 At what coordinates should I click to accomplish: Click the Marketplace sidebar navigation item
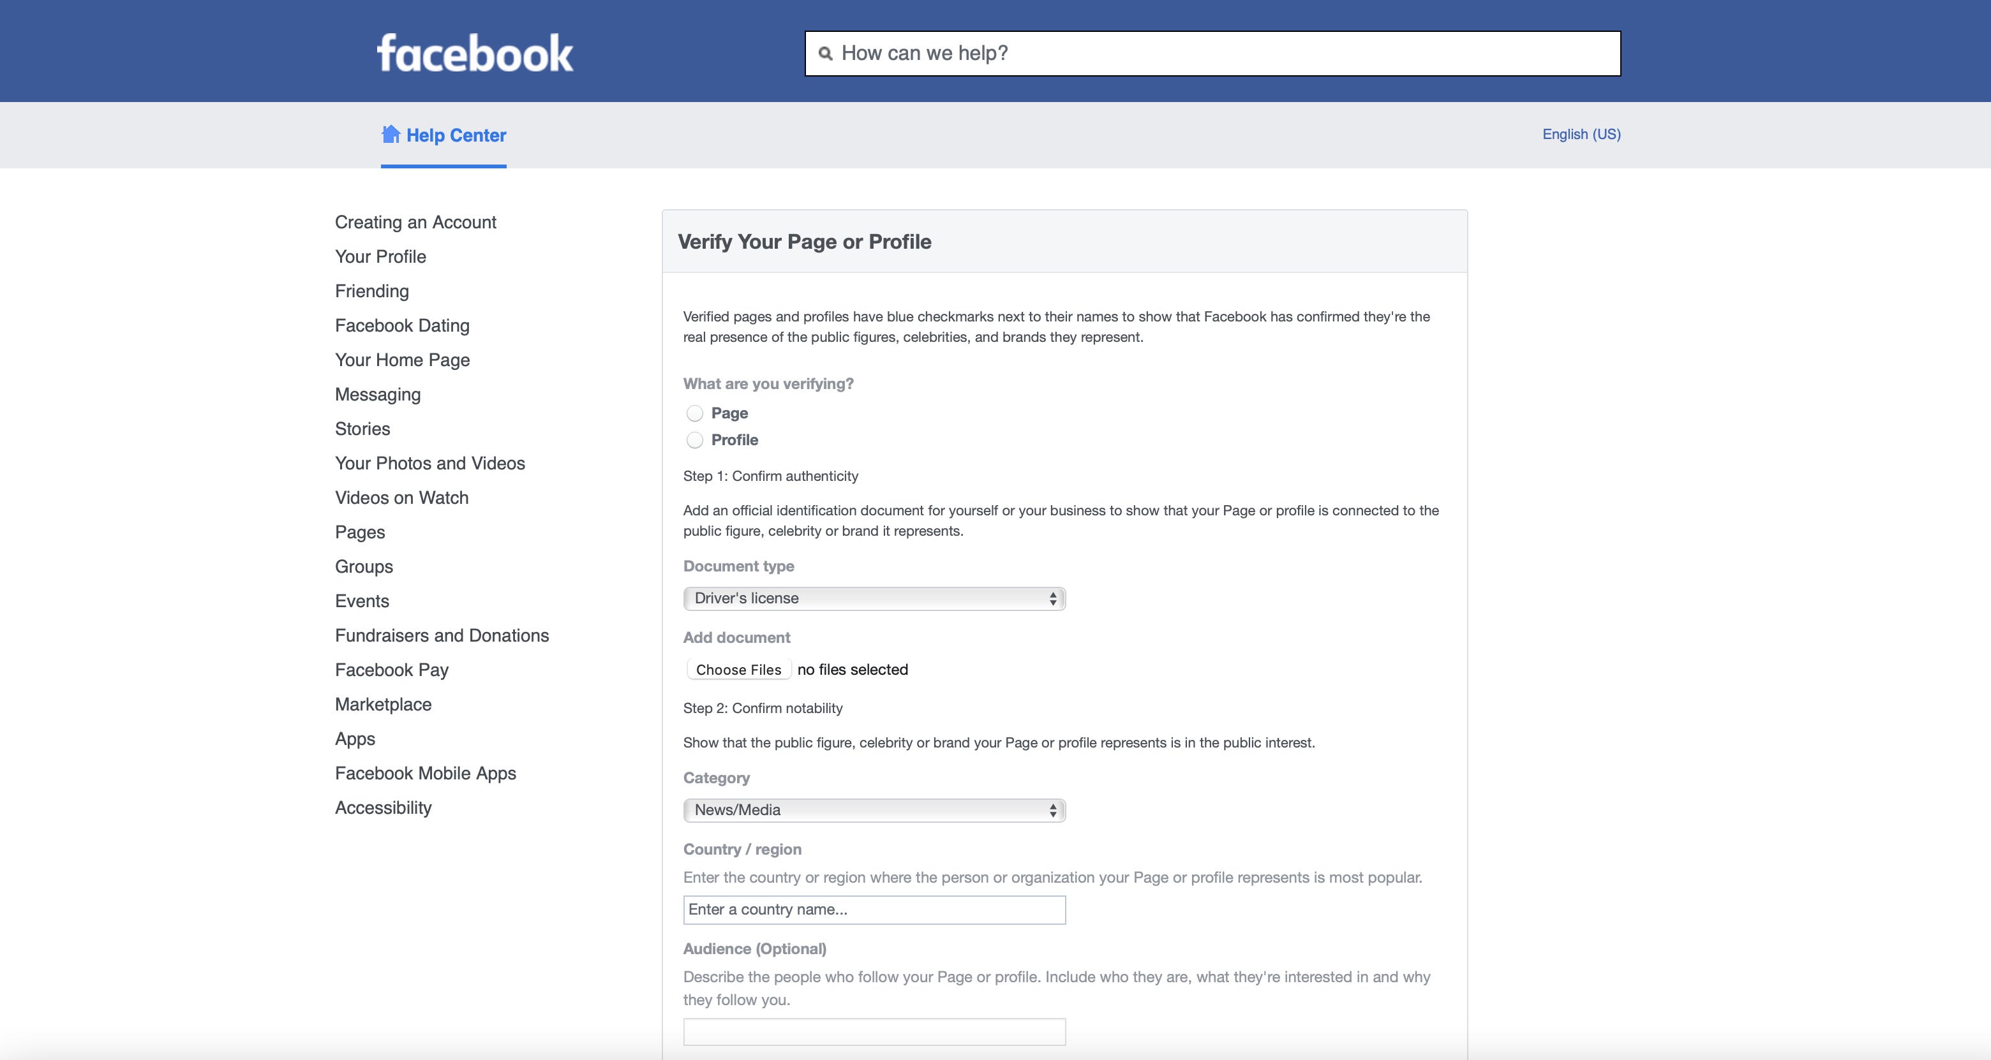(382, 703)
